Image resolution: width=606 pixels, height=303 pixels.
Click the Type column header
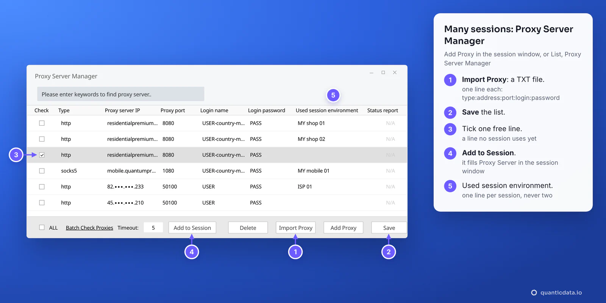[x=64, y=110]
